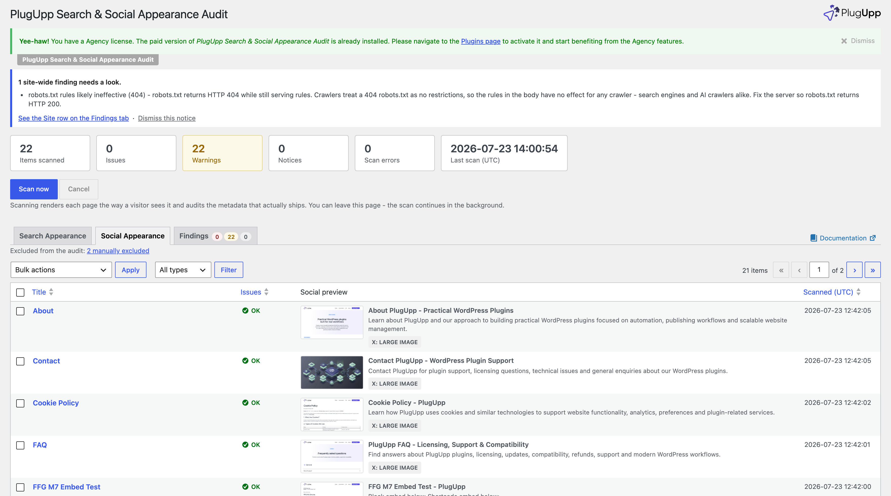Open the About social preview thumbnail
The height and width of the screenshot is (496, 891).
pos(332,322)
